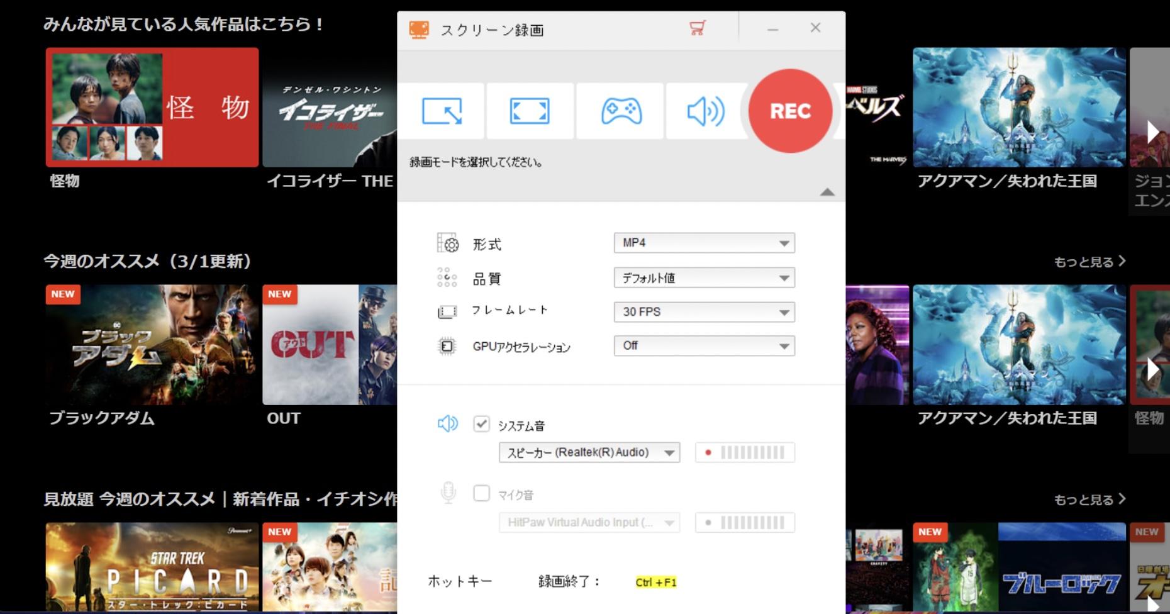Screen dimensions: 1170x614
Task: Click the frame rate film icon
Action: point(447,312)
